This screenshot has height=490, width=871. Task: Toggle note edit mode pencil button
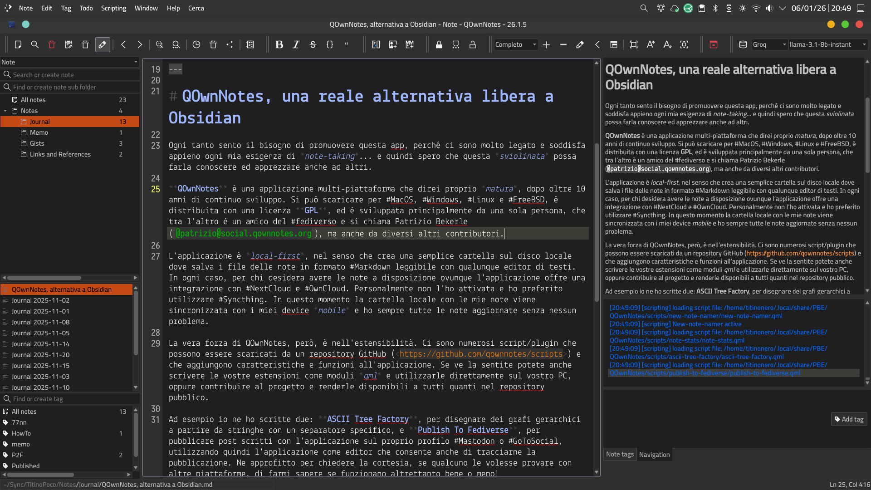(x=103, y=44)
